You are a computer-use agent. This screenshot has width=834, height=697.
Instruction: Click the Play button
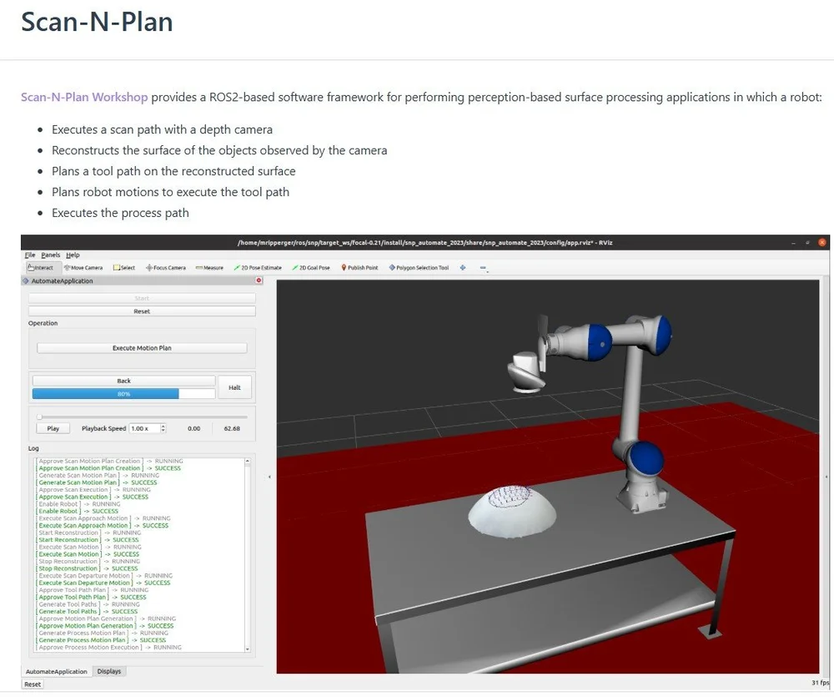pyautogui.click(x=53, y=428)
